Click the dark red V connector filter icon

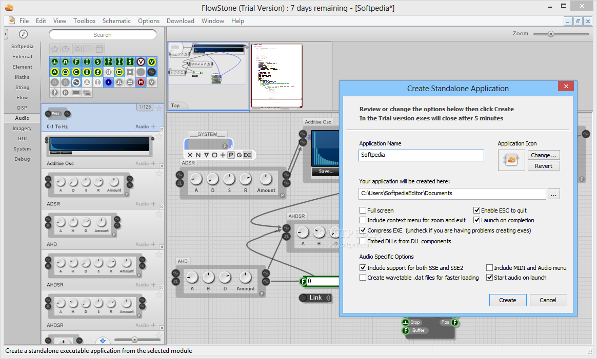pos(141,61)
